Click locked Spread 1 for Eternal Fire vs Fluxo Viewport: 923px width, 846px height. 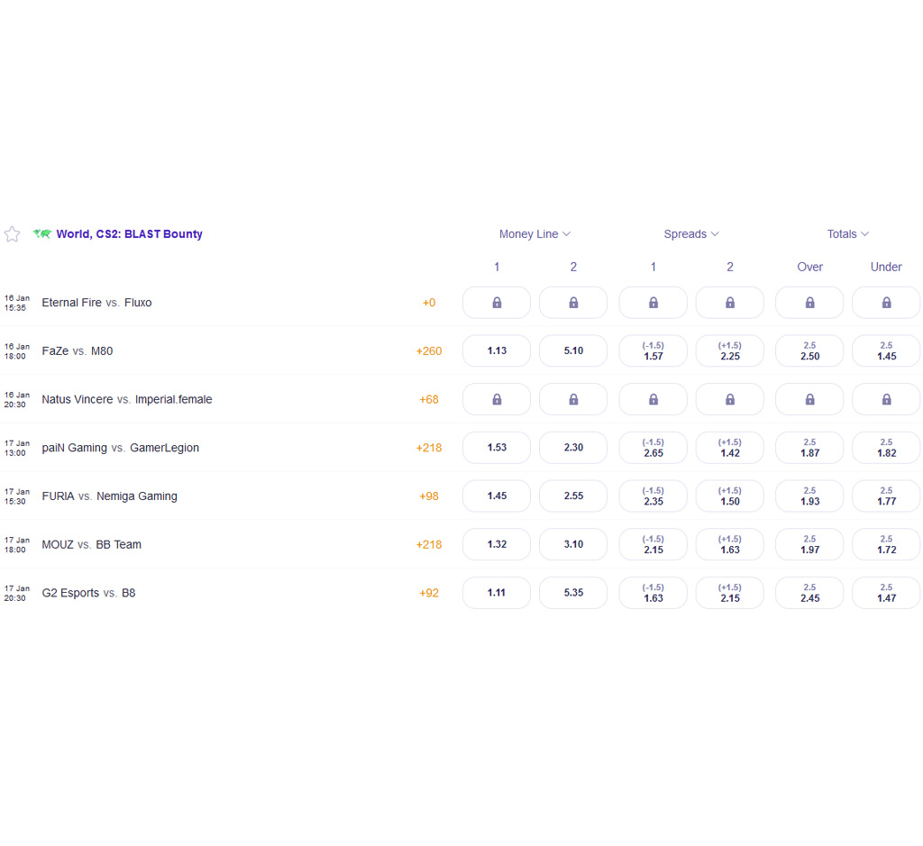click(653, 303)
